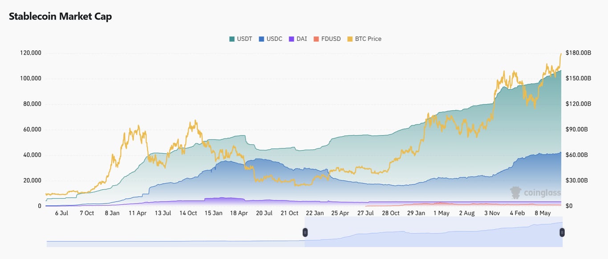Click the 6 Jul axis label

(x=61, y=213)
